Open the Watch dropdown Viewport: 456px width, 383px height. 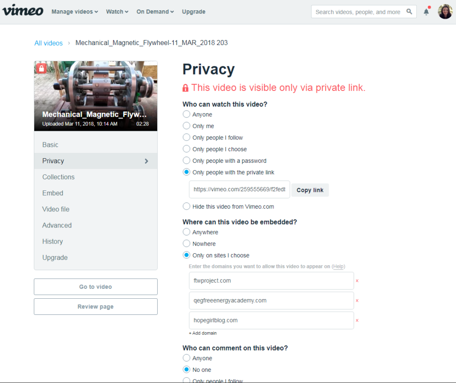117,12
